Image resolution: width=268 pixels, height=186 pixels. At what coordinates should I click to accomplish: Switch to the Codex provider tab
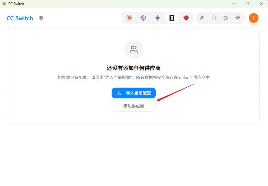pyautogui.click(x=172, y=18)
